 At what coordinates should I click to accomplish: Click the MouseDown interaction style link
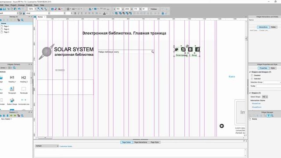tap(256, 107)
